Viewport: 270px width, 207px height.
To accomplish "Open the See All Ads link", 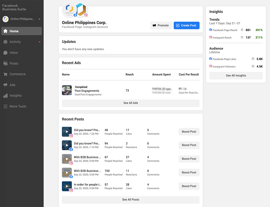I will click(130, 103).
